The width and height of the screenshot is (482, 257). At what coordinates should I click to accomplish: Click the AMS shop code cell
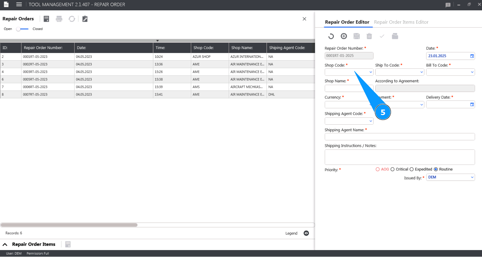tap(210, 87)
